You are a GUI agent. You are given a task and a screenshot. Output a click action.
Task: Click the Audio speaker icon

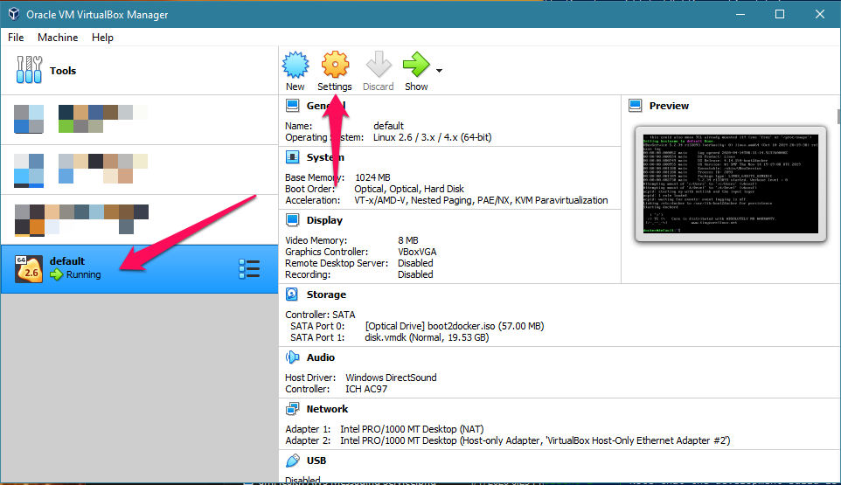[x=292, y=357]
